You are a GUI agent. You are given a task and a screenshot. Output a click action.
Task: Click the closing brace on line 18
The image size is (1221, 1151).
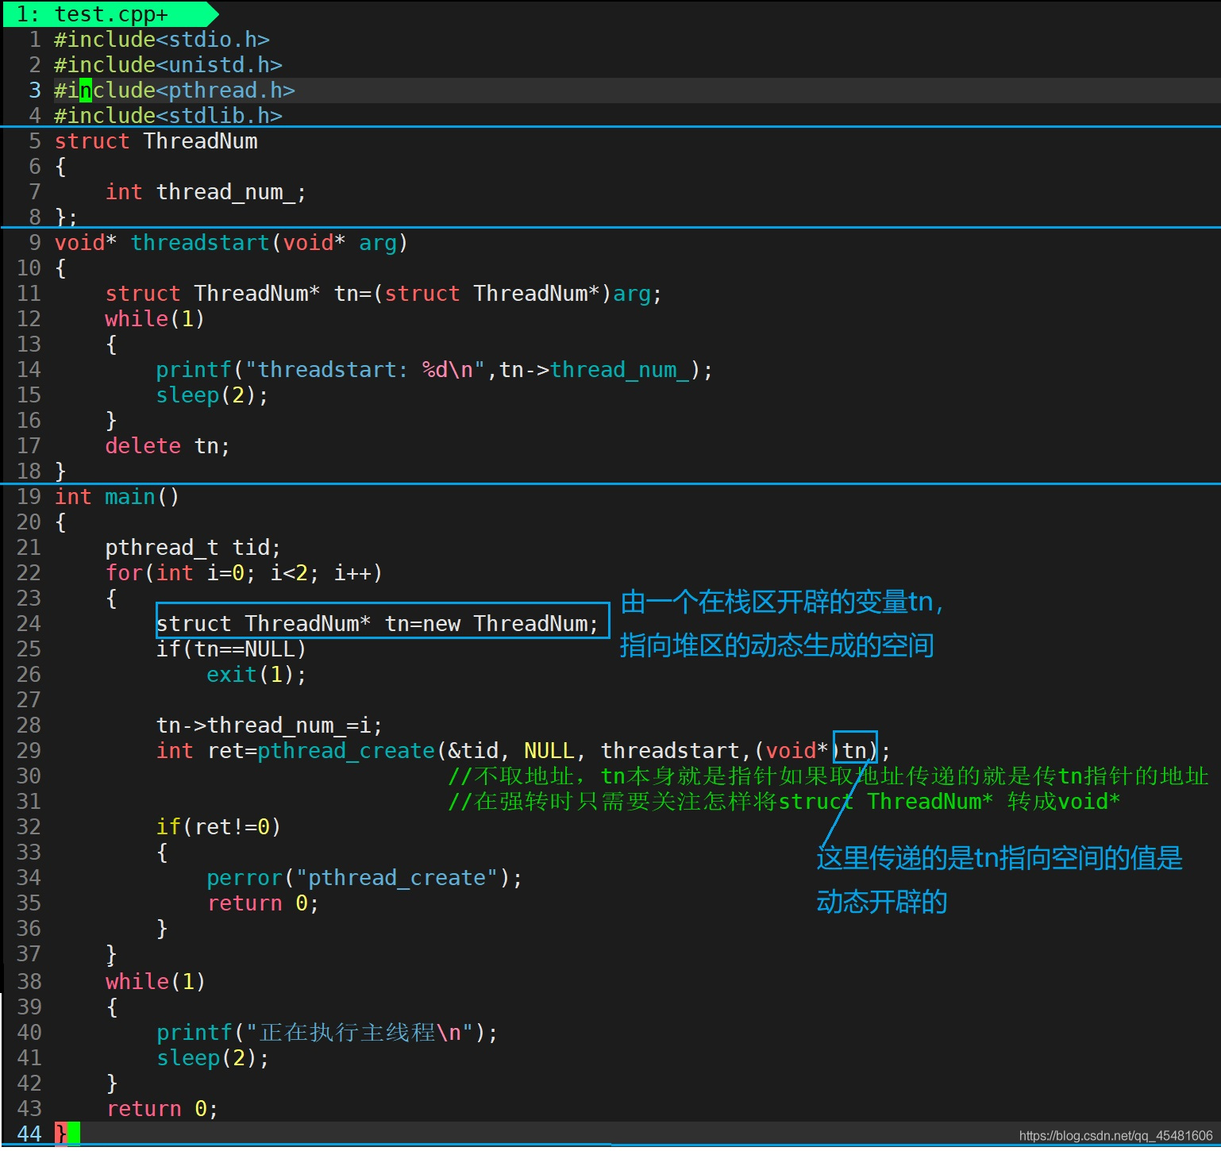pos(60,472)
